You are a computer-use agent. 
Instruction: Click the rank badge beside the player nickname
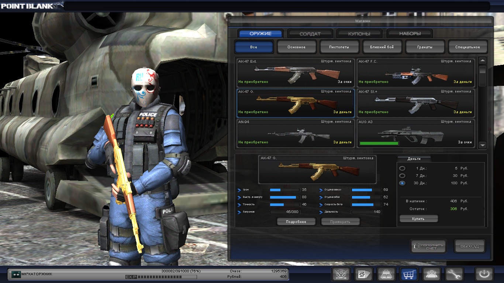[16, 274]
